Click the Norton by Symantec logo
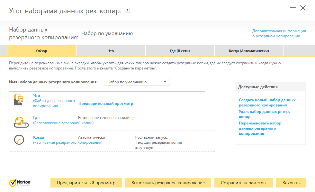Viewport: 315px width, 192px height. point(20,183)
